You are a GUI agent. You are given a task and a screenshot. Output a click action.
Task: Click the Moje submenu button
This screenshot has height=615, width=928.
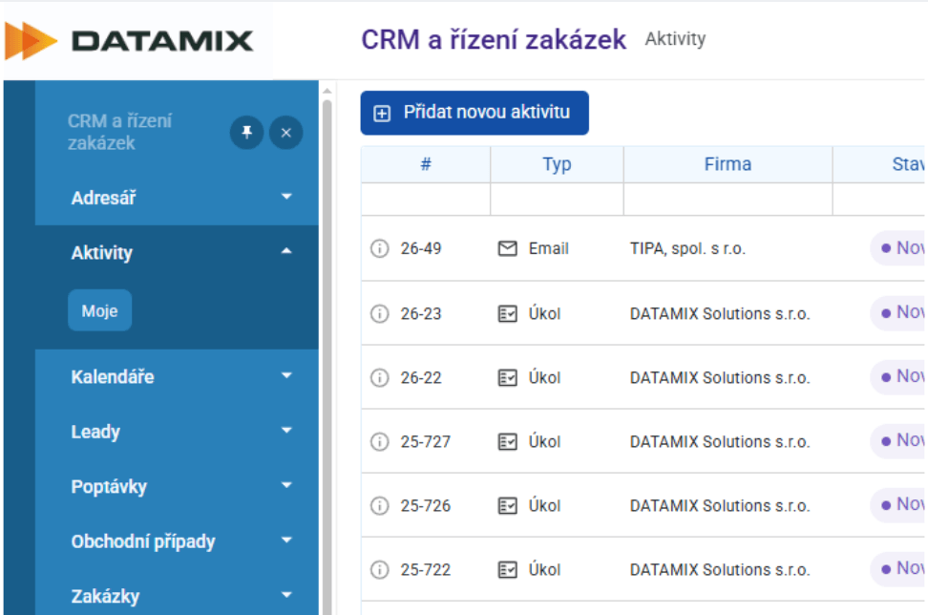[x=99, y=310]
